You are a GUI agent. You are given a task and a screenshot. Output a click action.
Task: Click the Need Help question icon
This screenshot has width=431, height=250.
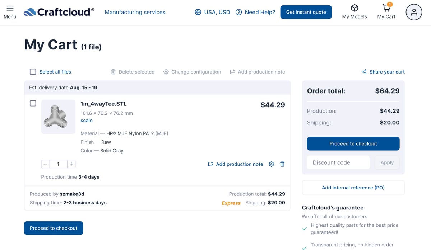[238, 12]
